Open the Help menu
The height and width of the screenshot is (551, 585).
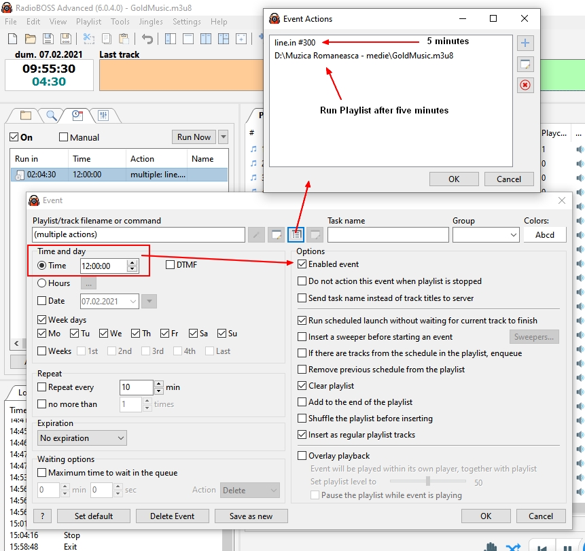[x=219, y=22]
